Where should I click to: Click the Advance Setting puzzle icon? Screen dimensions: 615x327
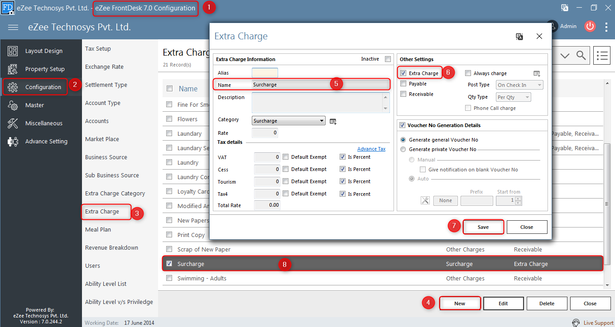[x=13, y=142]
